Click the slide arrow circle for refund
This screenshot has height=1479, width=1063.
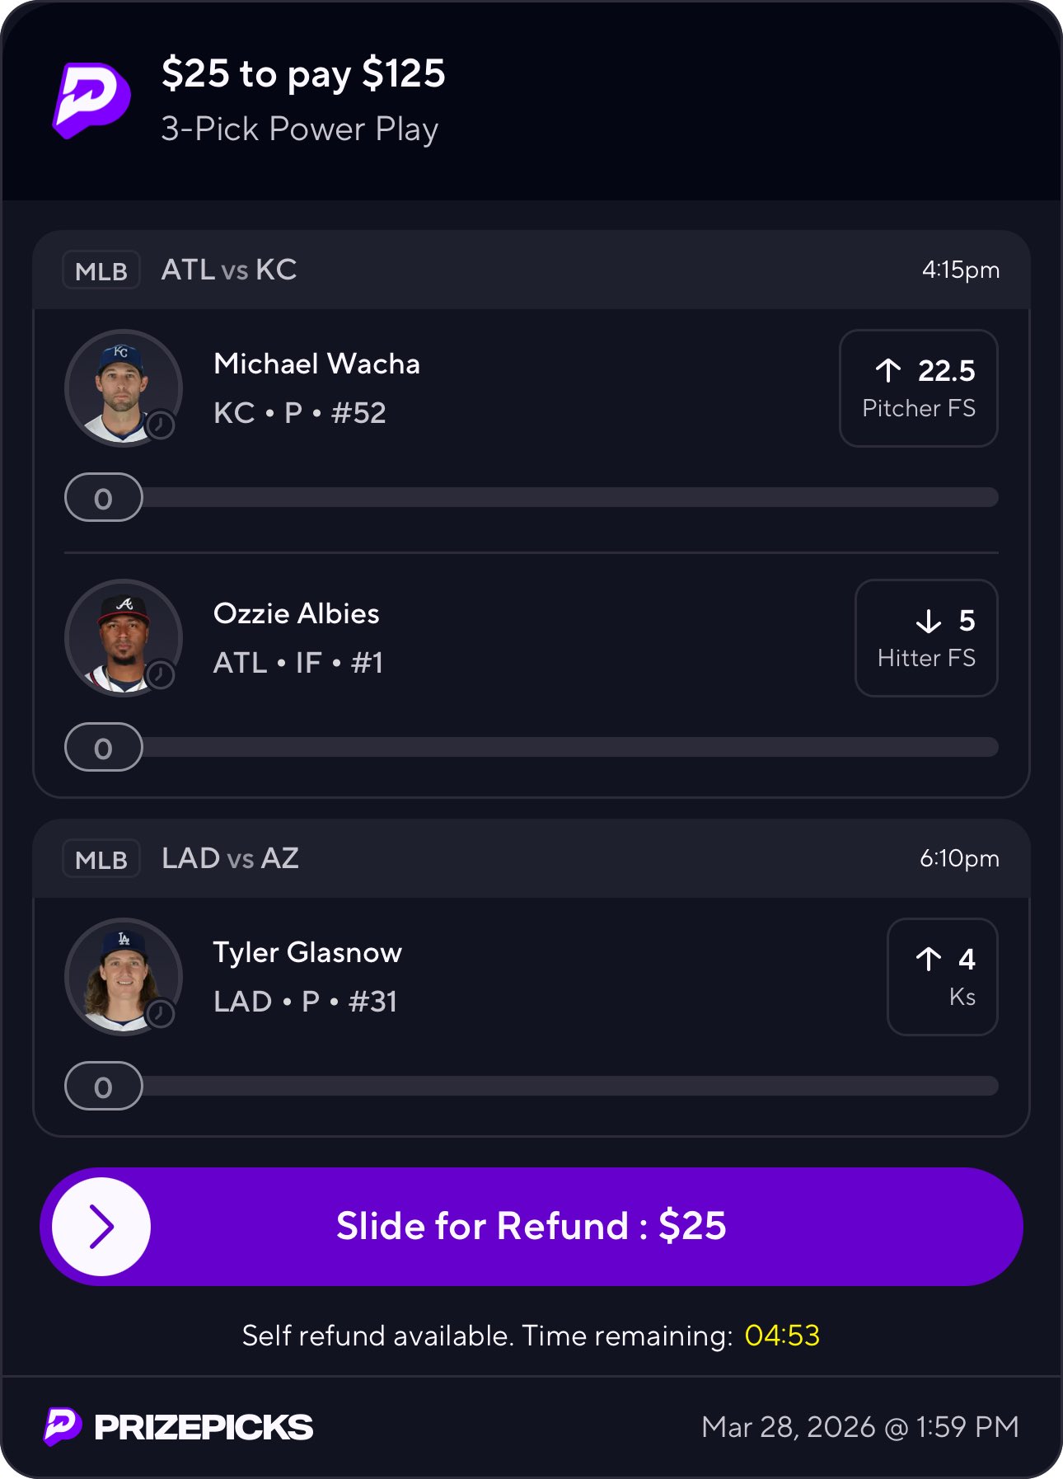click(x=101, y=1227)
